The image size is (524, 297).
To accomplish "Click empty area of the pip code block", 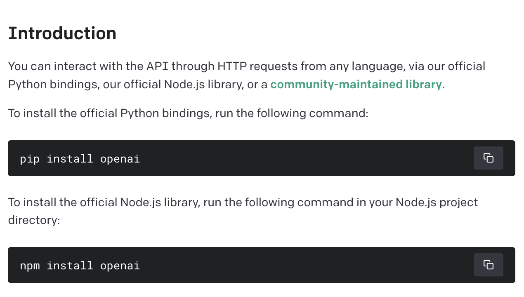I will (x=305, y=158).
